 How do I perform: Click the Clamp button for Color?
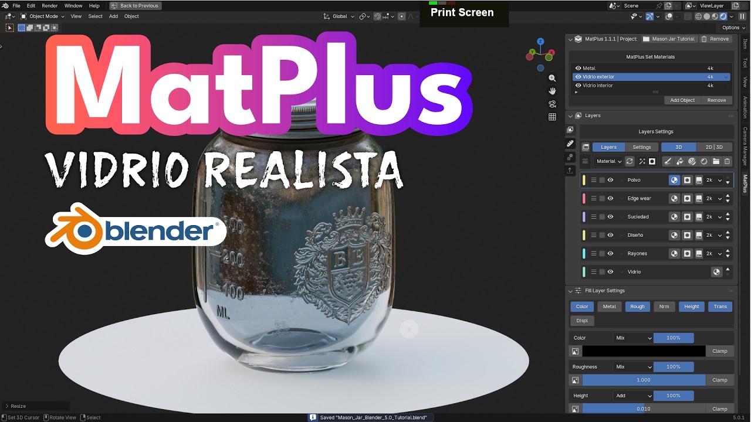tap(720, 351)
